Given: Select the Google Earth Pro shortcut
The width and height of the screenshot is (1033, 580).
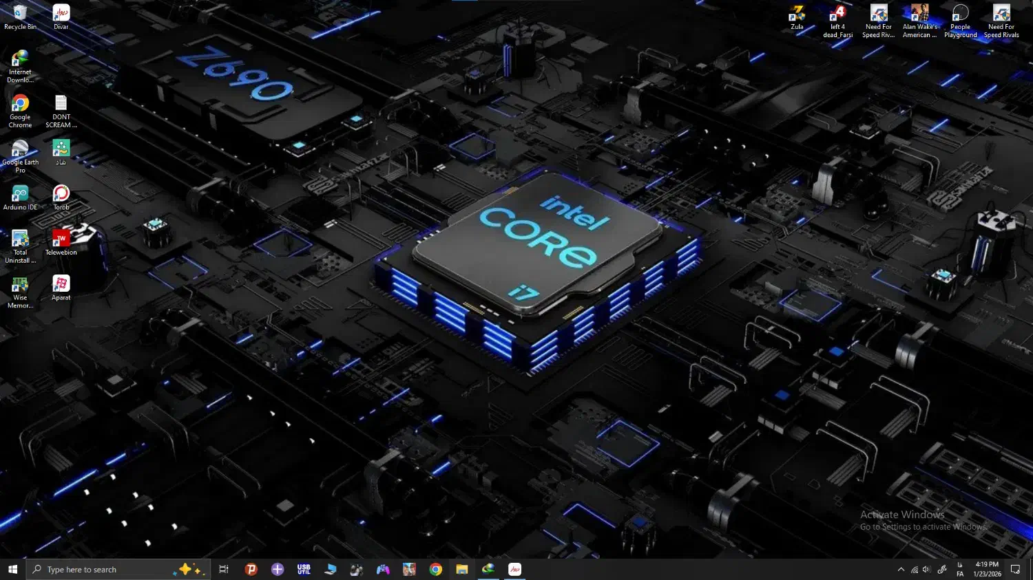Looking at the screenshot, I should pos(20,150).
